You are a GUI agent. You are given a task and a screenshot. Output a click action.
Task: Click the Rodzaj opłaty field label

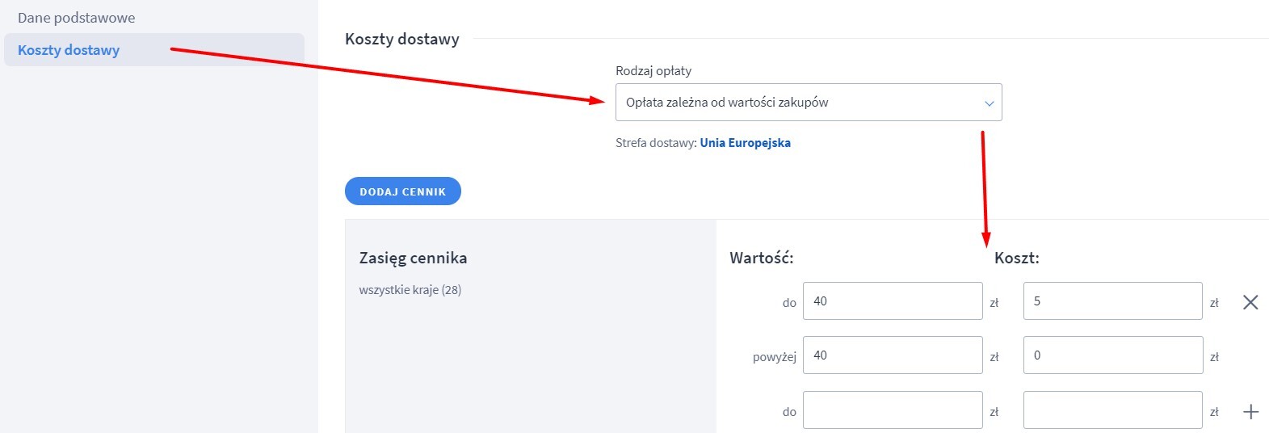click(653, 71)
